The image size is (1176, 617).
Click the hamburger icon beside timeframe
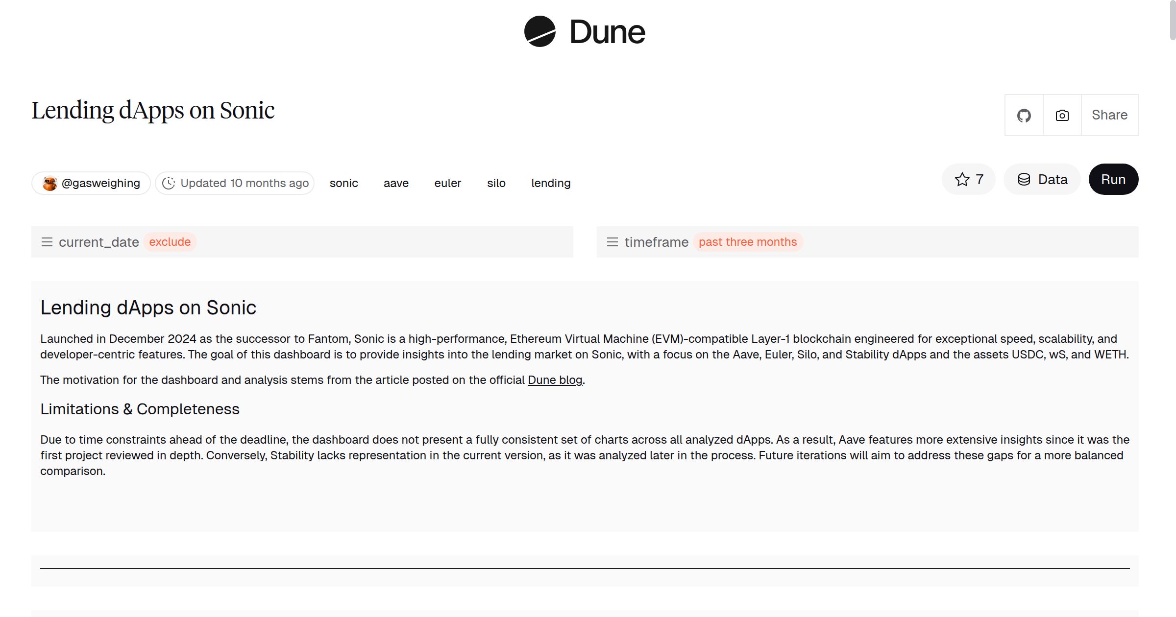[x=612, y=242]
